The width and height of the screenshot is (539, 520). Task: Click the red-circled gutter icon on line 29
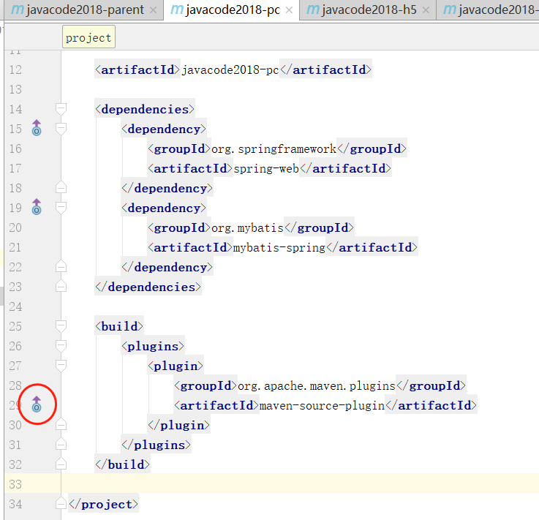(37, 404)
